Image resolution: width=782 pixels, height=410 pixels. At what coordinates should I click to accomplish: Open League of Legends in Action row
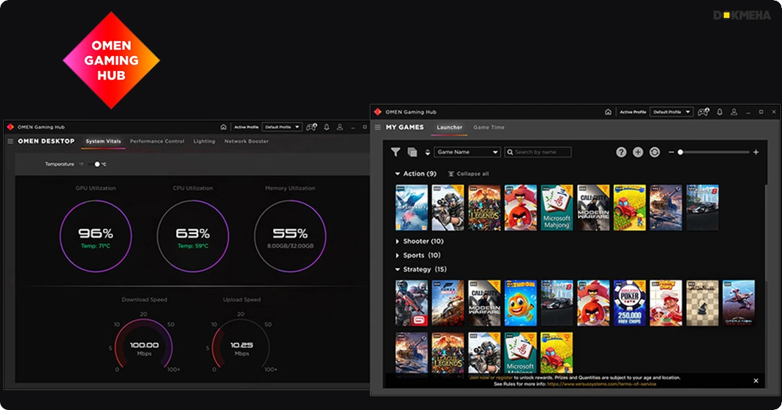(484, 207)
